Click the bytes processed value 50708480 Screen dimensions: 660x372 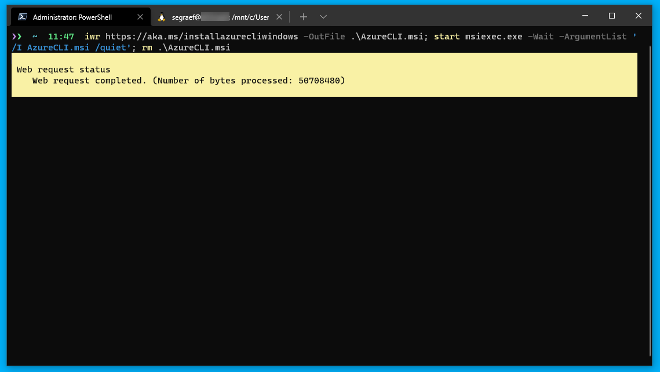[x=319, y=81]
